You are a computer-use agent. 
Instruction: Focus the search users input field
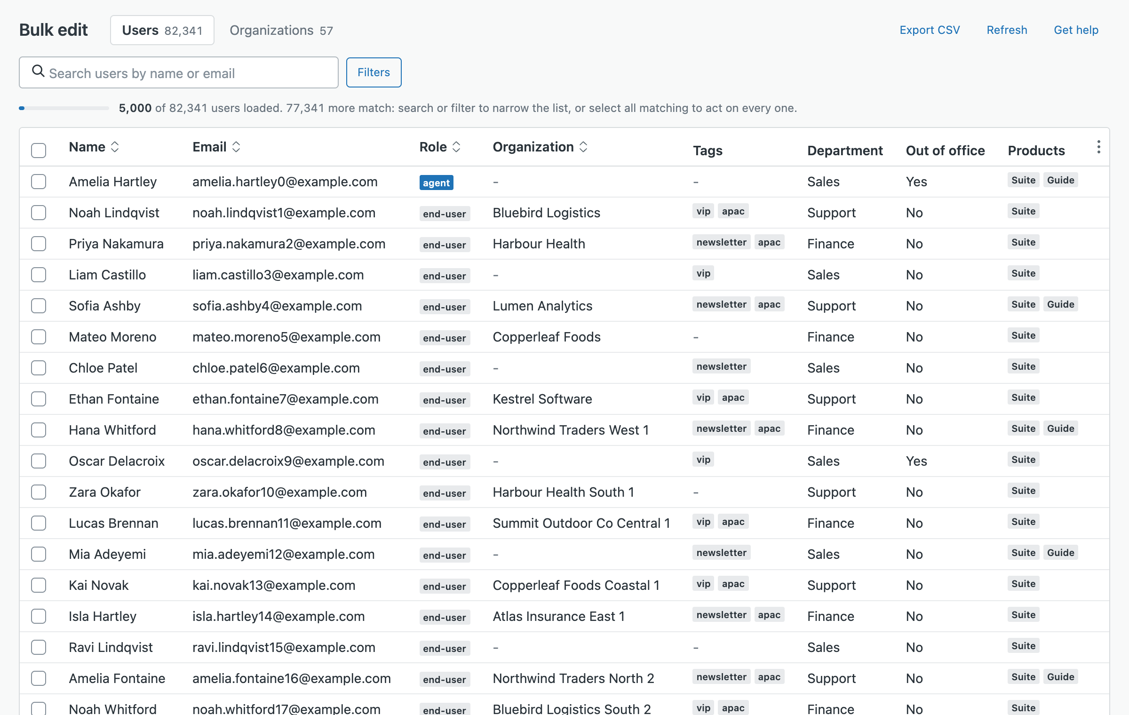tap(179, 72)
